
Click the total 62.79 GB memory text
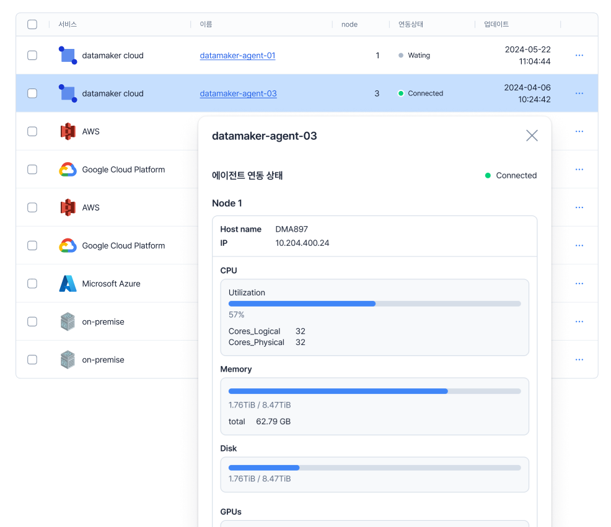pyautogui.click(x=260, y=422)
